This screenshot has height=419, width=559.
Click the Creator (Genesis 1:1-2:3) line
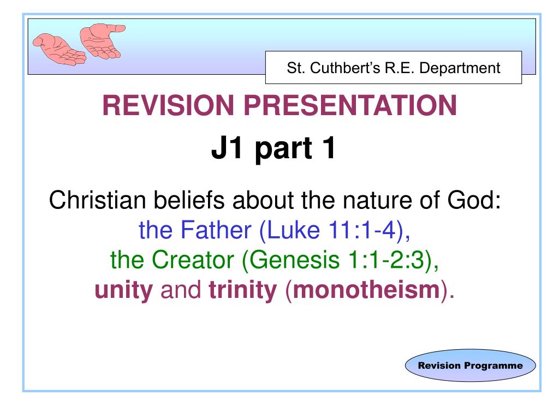[275, 260]
